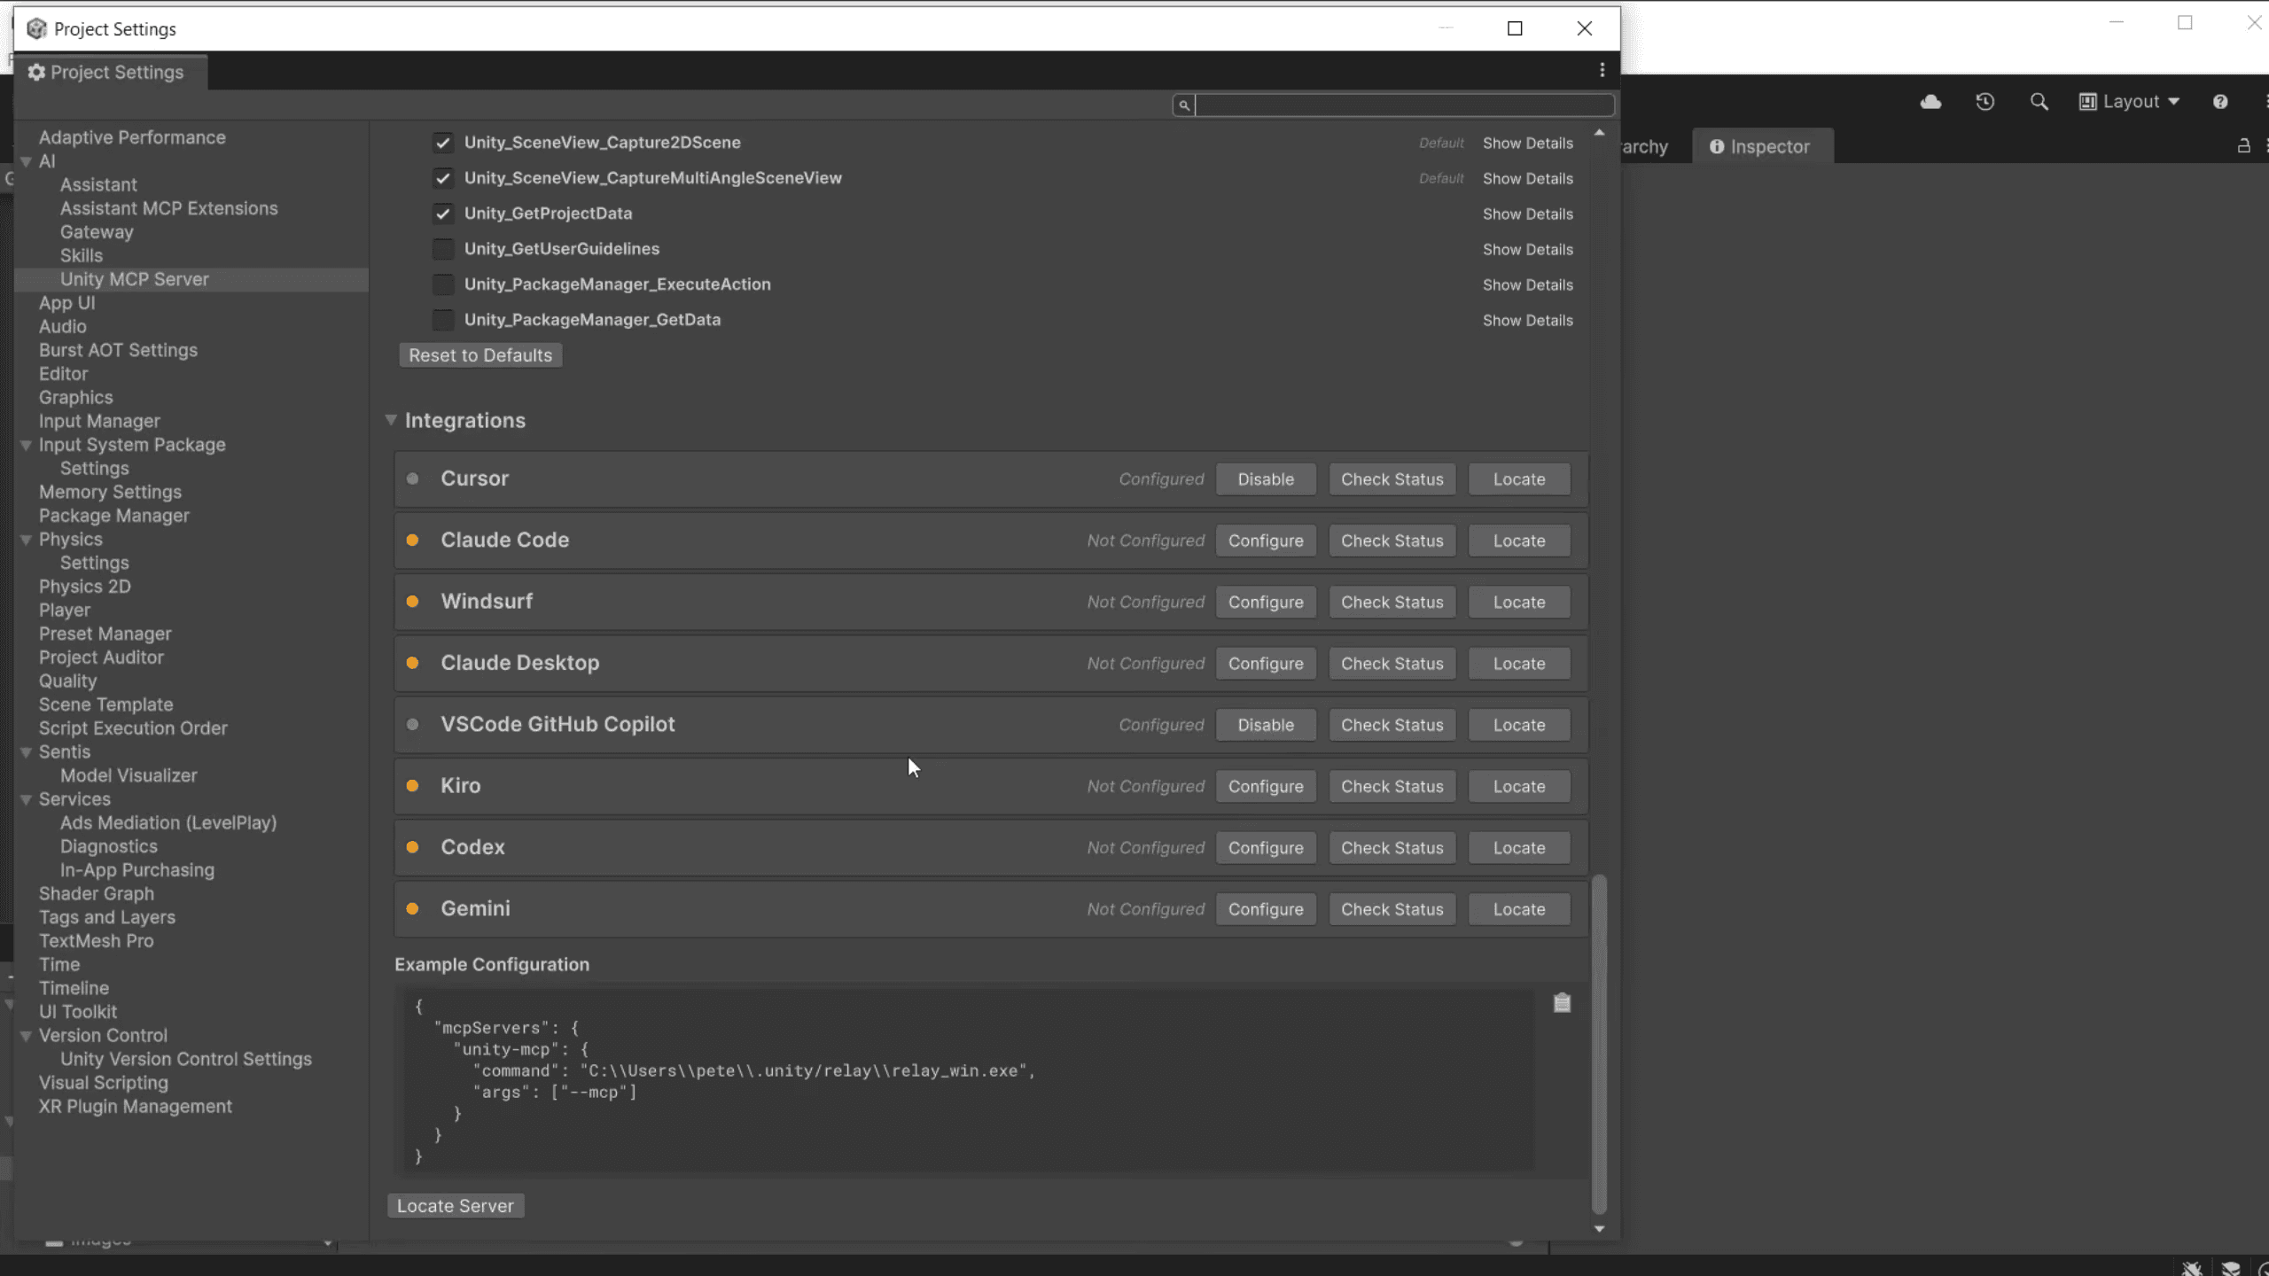Check Status for Claude Code
This screenshot has width=2269, height=1276.
click(x=1392, y=541)
